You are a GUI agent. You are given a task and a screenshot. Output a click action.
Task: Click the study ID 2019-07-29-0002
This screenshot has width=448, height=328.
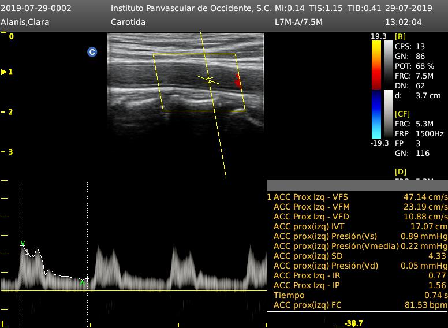[x=36, y=8]
